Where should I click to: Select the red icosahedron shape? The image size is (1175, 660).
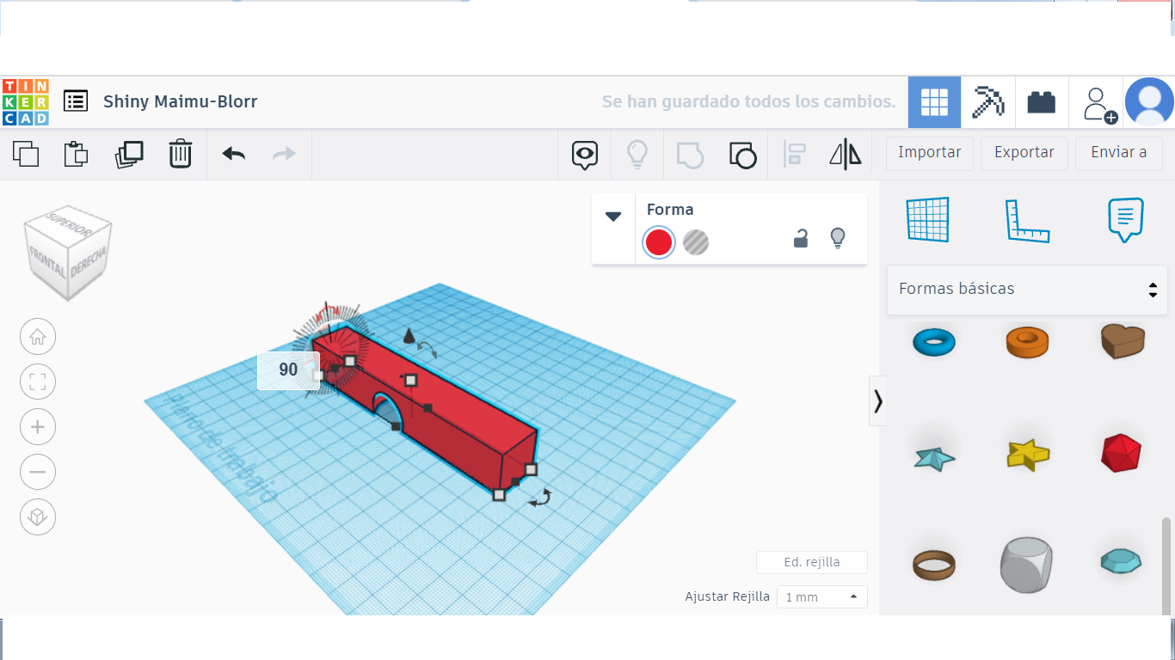(1122, 453)
